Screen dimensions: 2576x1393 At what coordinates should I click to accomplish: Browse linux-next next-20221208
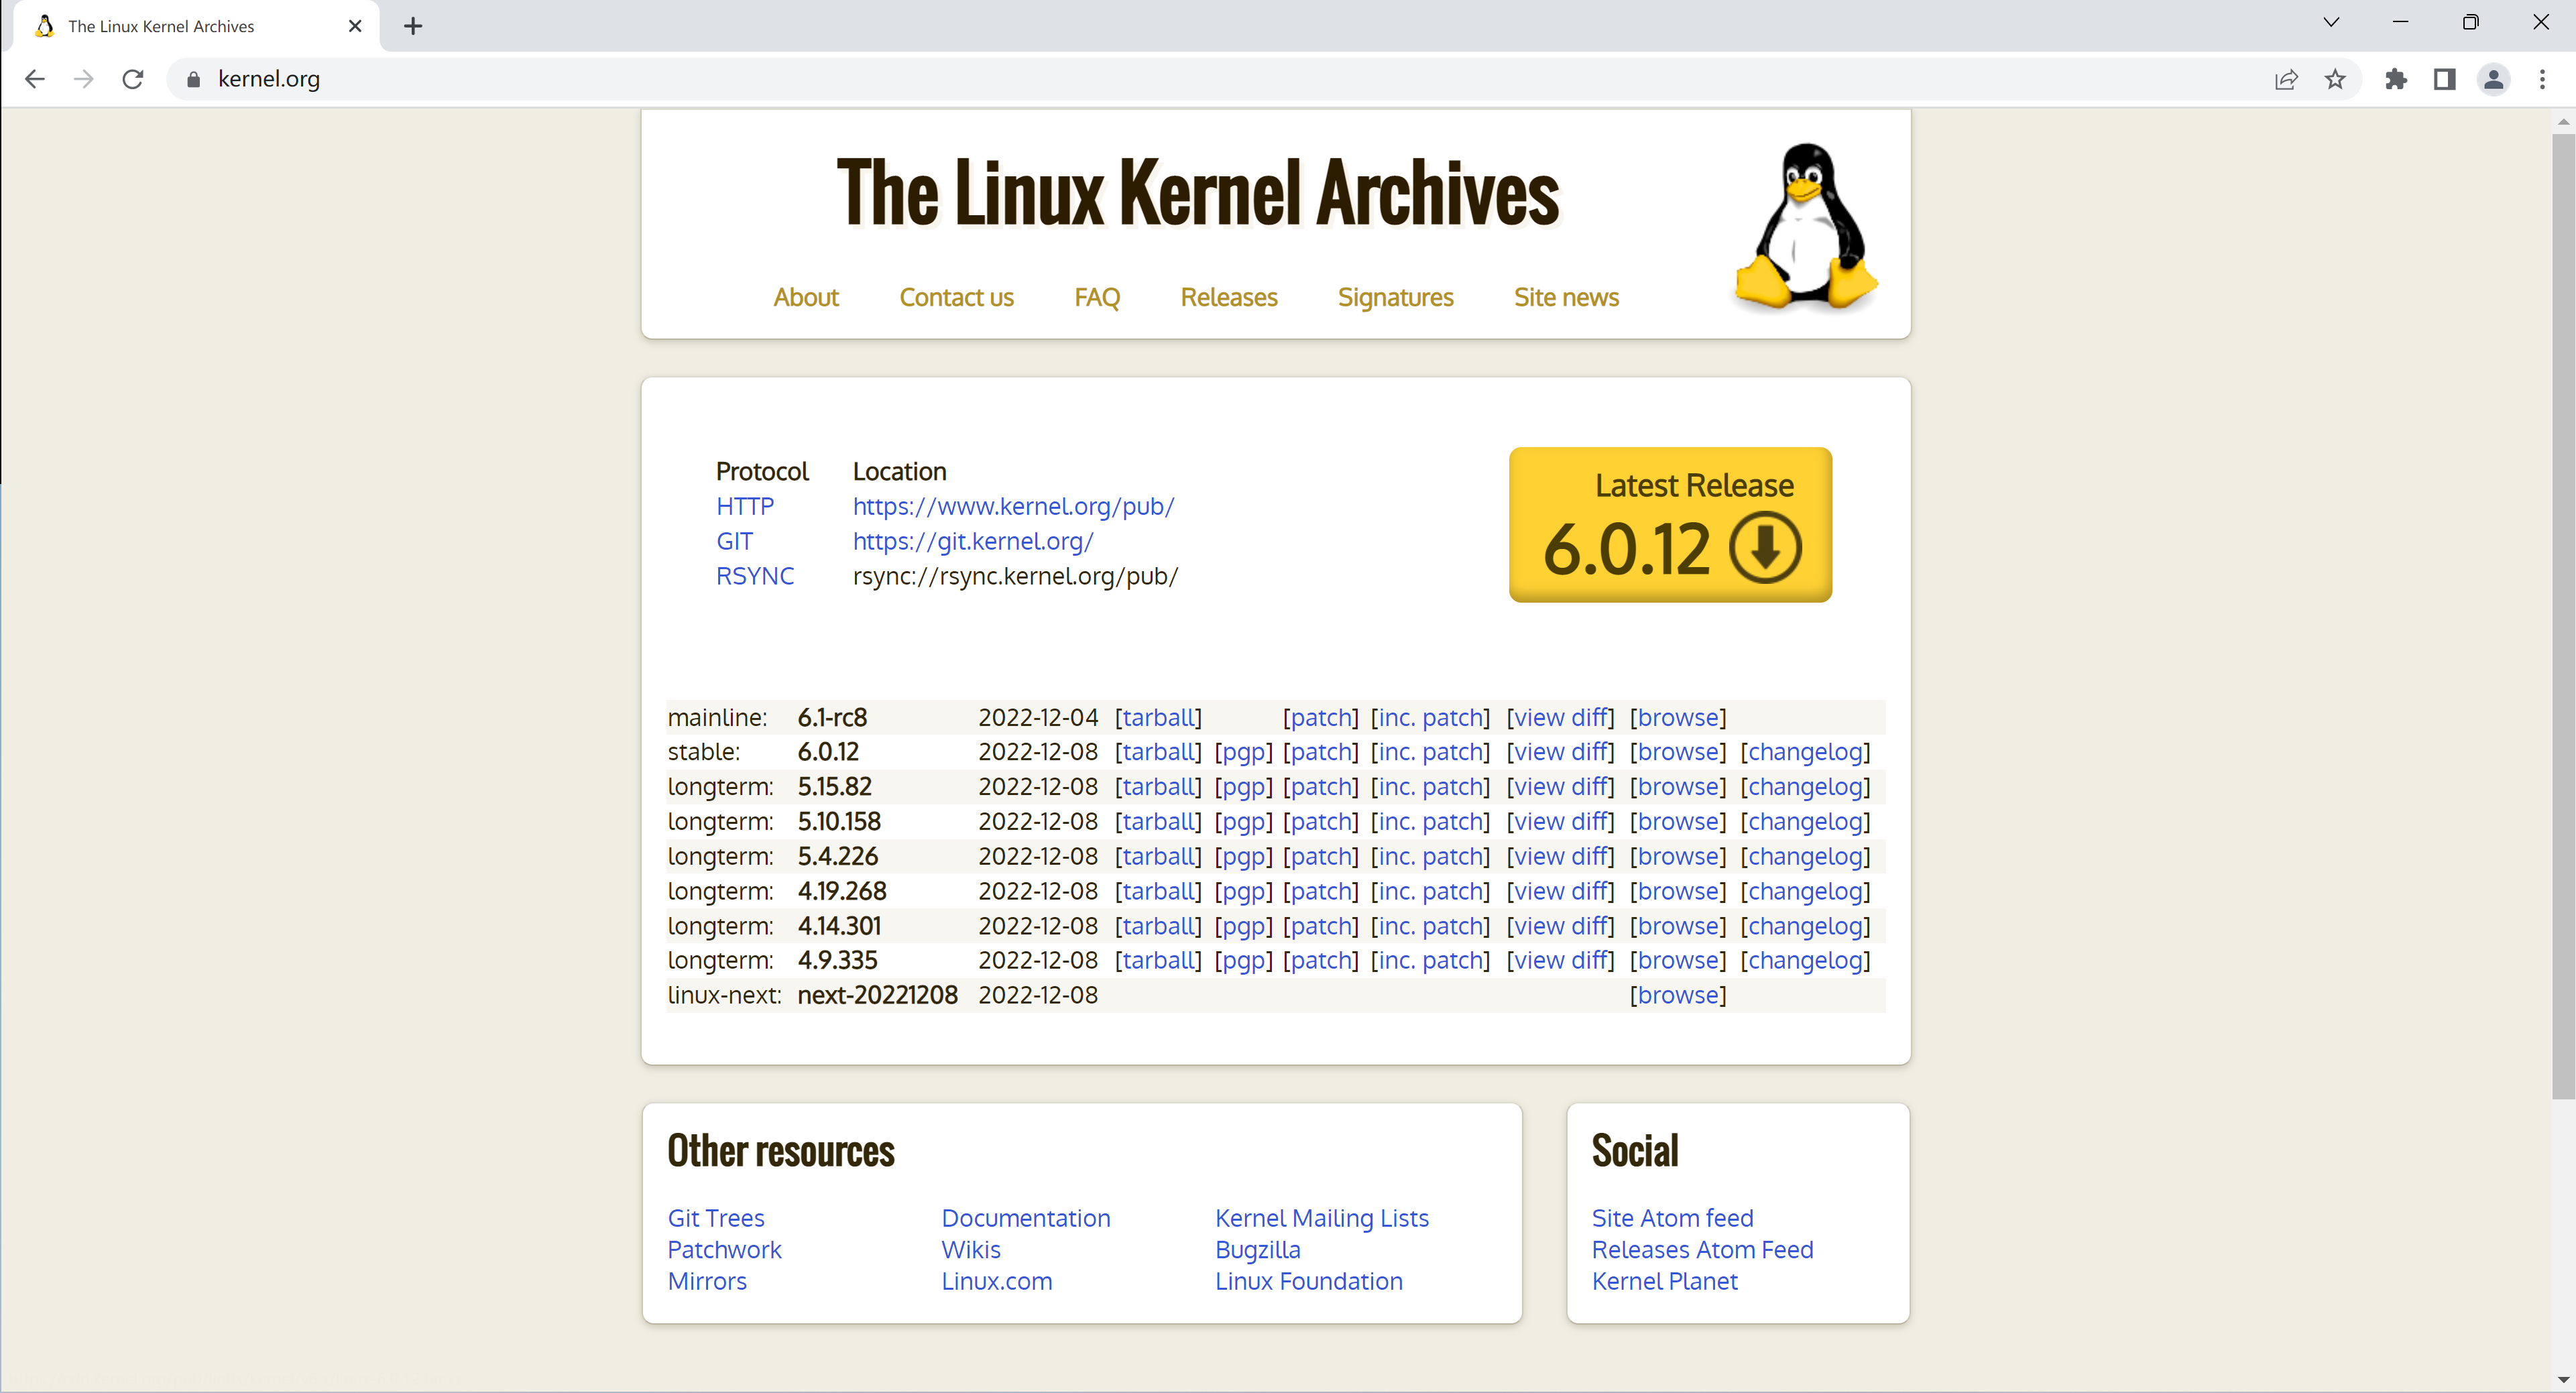[1678, 995]
